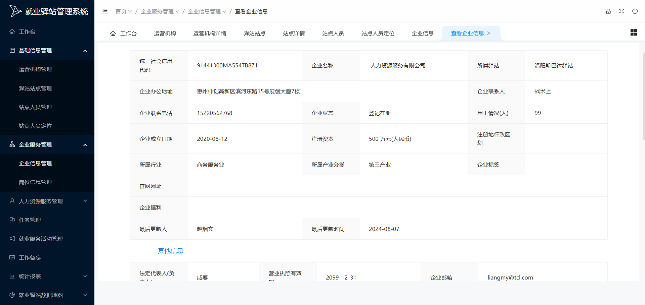Click the license date 2099-12-31
This screenshot has height=305, width=645.
coord(341,278)
